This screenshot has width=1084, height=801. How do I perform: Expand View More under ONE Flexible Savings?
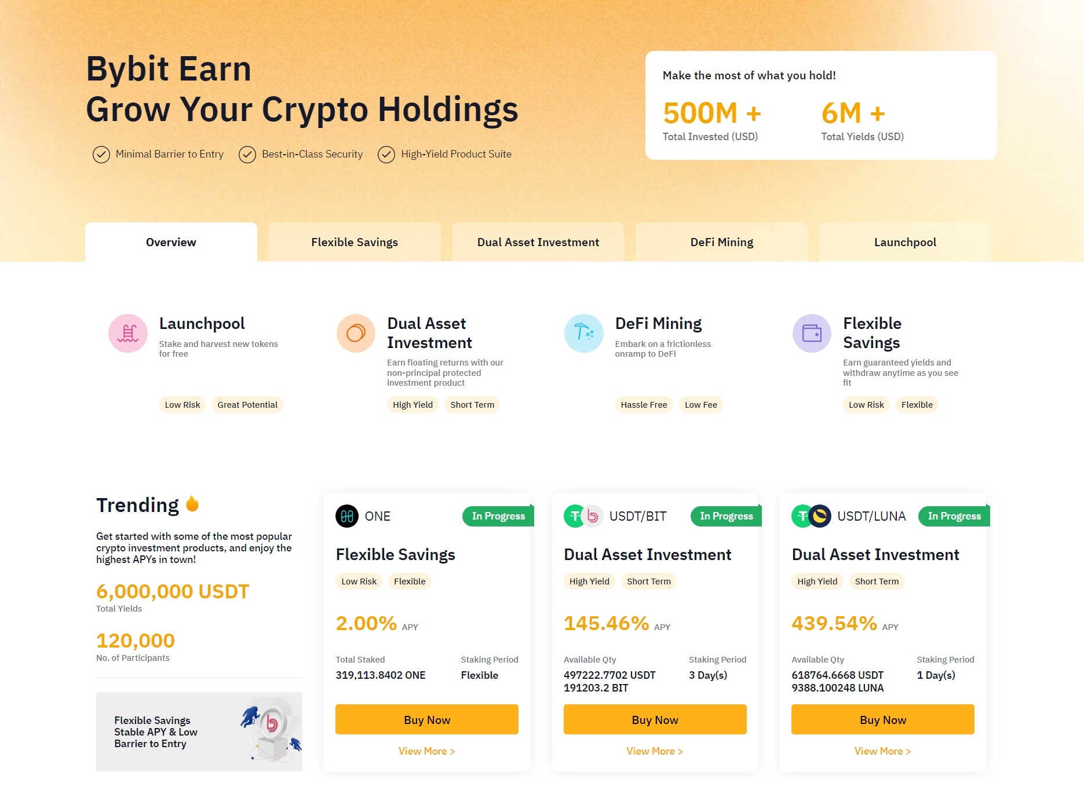coord(426,751)
